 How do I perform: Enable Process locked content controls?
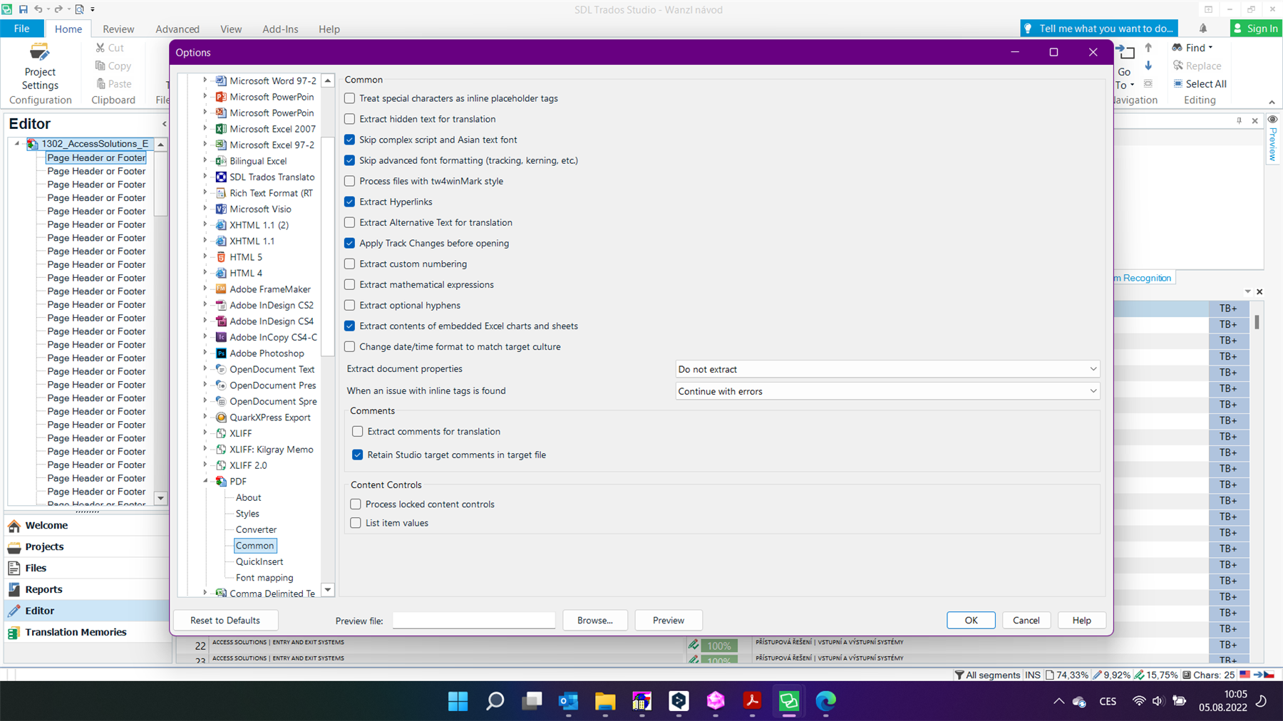[x=356, y=504]
